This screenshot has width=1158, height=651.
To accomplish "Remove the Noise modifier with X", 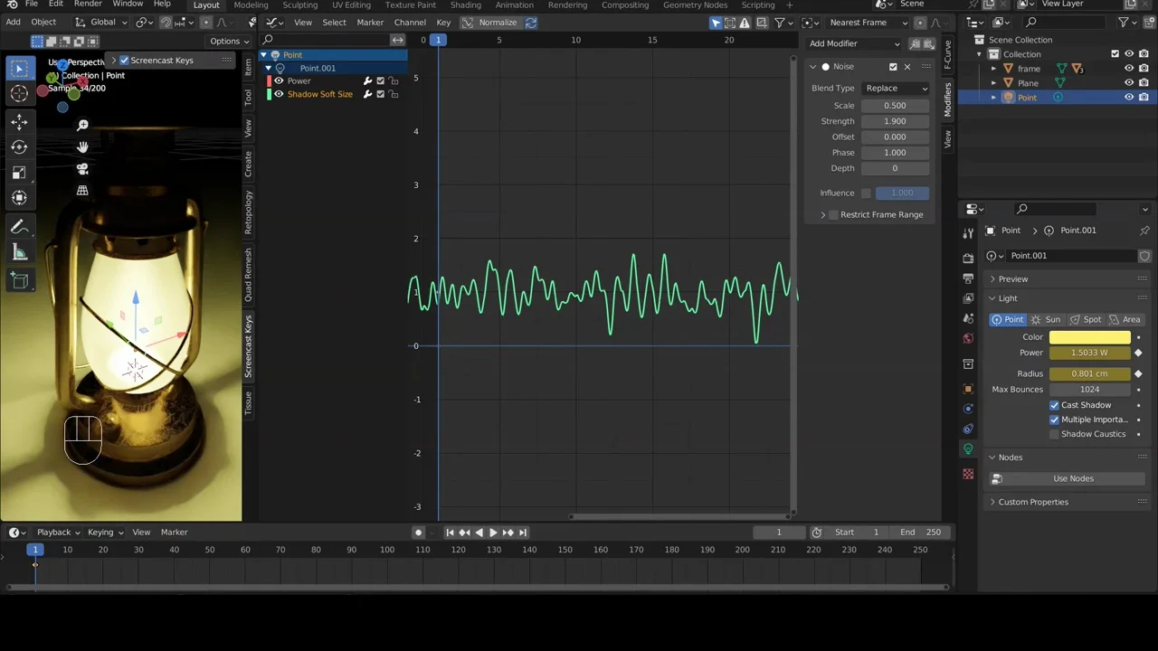I will coord(907,67).
